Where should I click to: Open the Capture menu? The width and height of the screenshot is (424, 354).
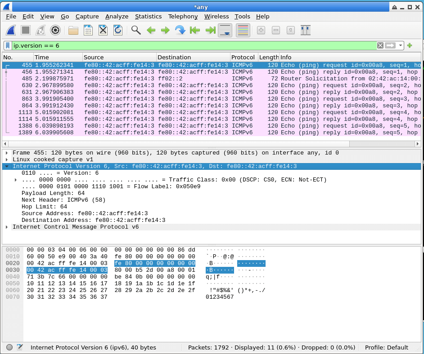click(x=87, y=17)
